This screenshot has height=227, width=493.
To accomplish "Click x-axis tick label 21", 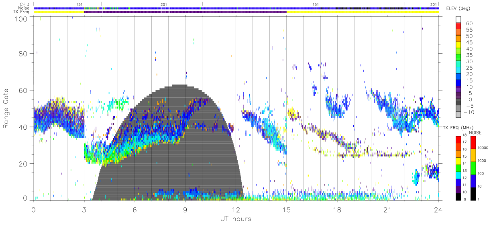I will click(x=387, y=210).
